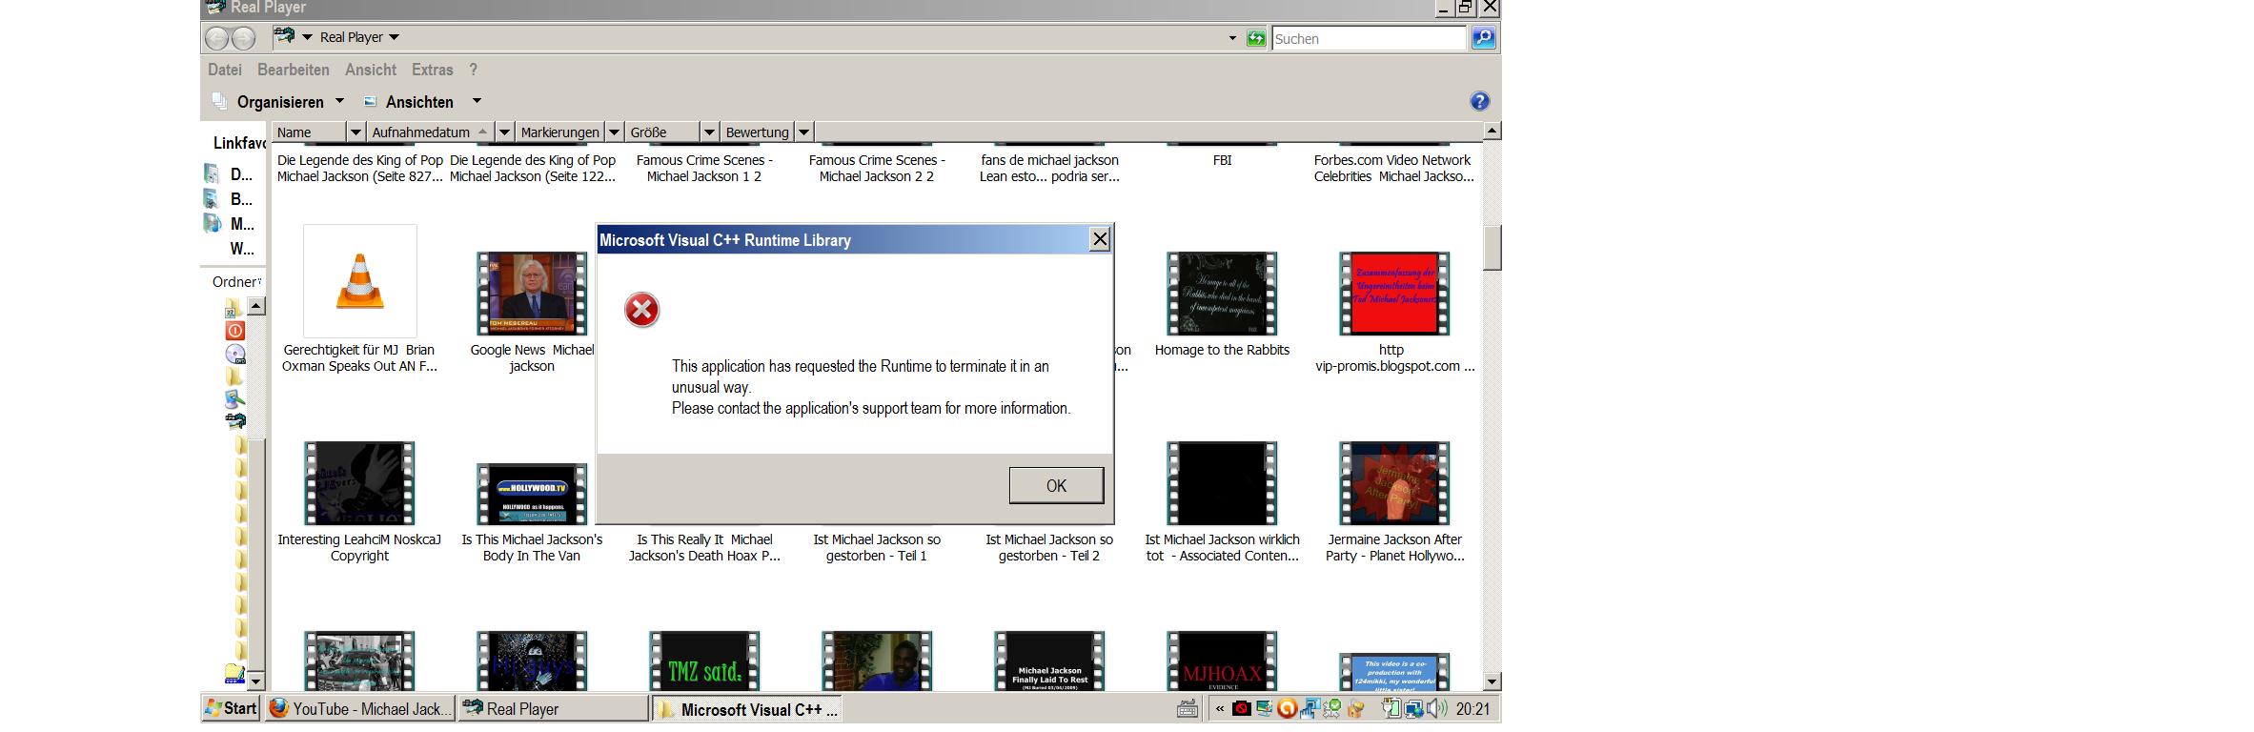2254x732 pixels.
Task: Expand hidden tray icons with the « arrow
Action: click(1219, 708)
